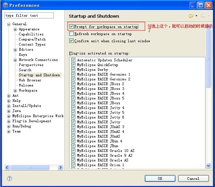Click the vertical scrollbar thumb
Image resolution: width=215 pixels, height=187 pixels.
click(208, 59)
